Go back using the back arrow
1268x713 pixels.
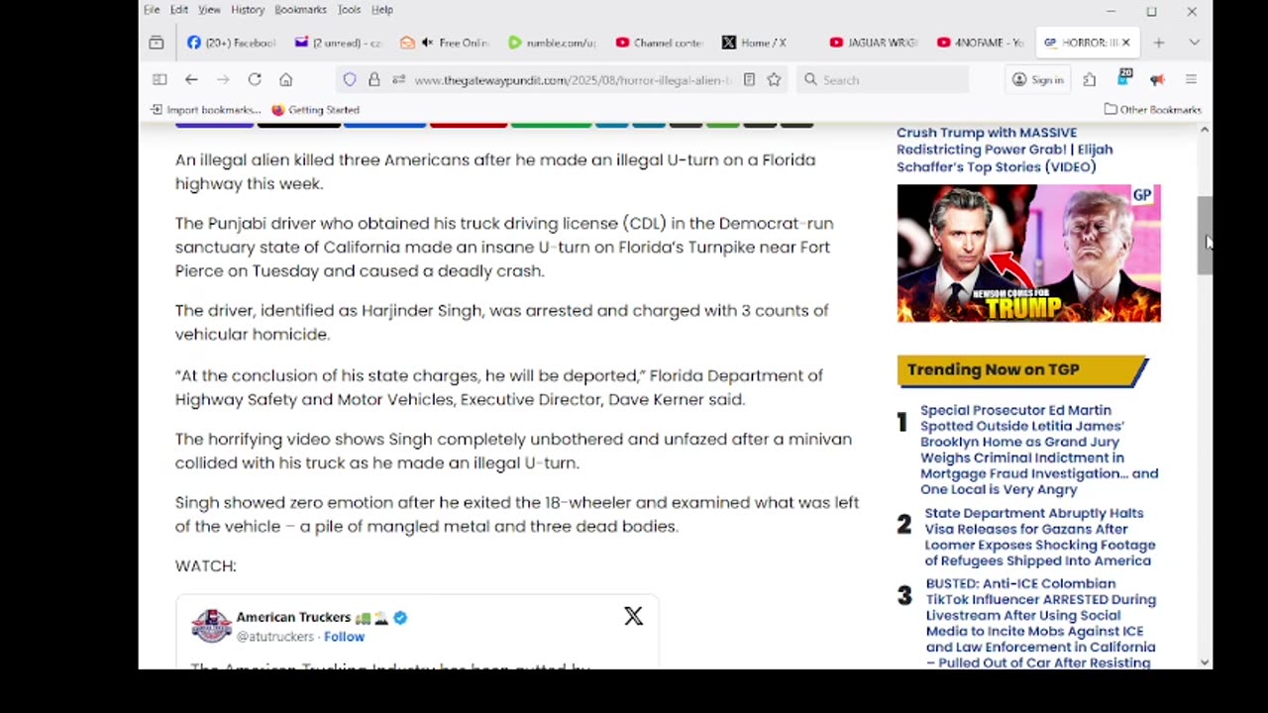point(191,79)
